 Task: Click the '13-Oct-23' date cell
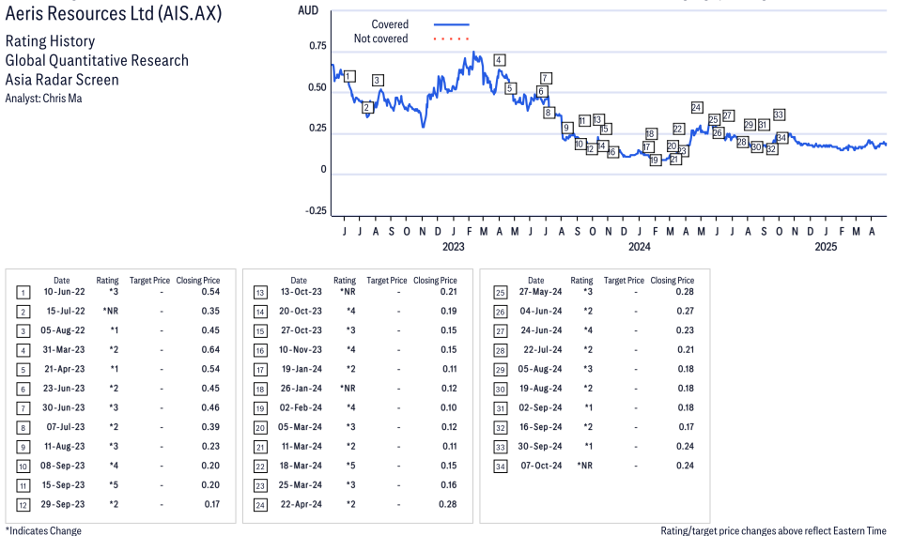tap(301, 292)
